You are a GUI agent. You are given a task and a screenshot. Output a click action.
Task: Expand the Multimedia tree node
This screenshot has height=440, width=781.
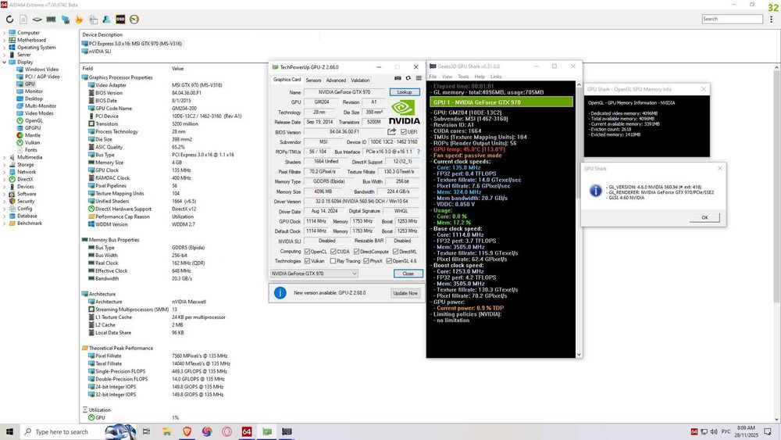[x=5, y=157]
